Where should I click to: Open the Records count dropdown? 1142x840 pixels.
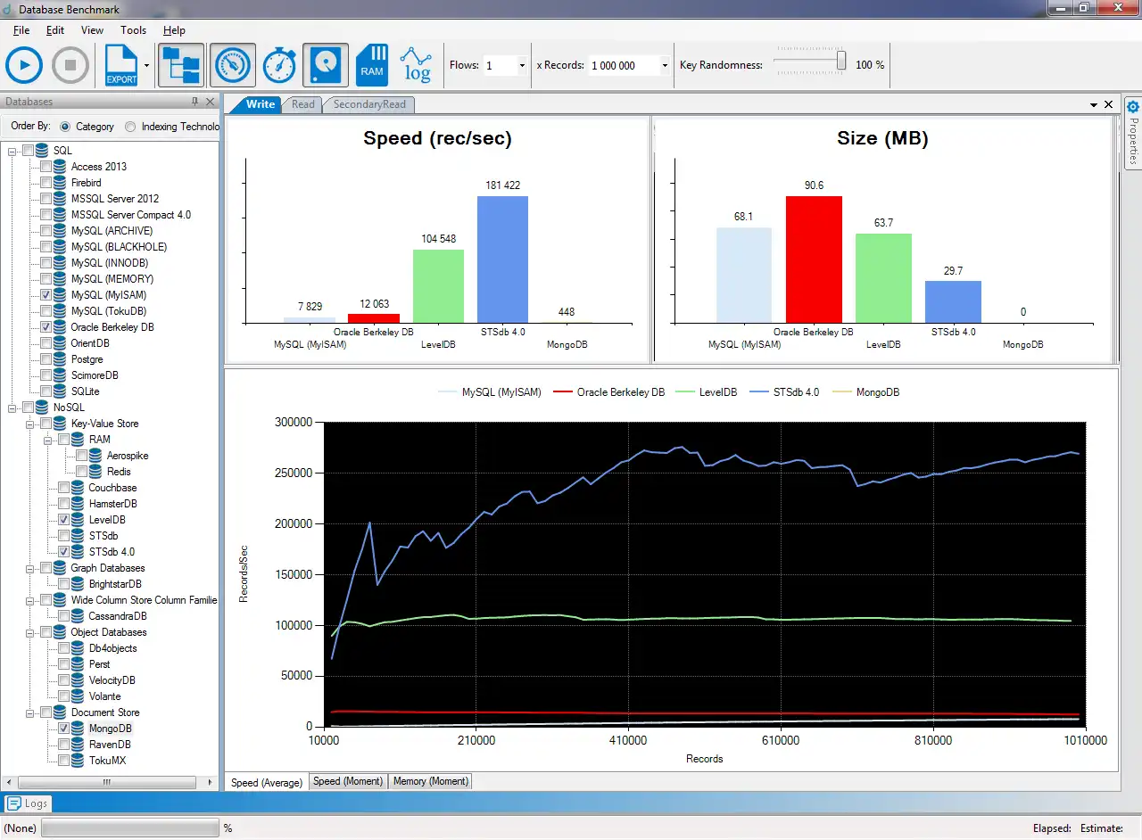point(665,65)
